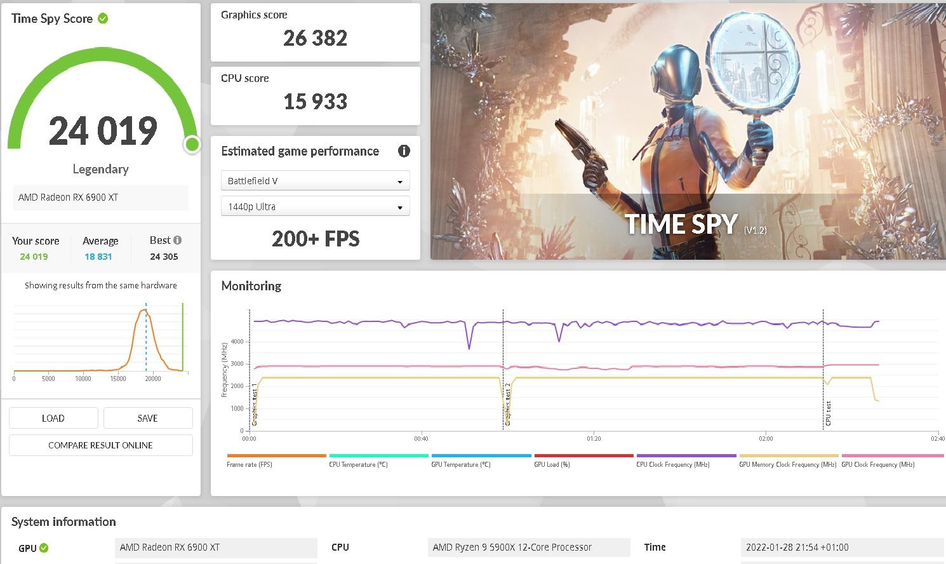
Task: Click the green validation checkmark beside Time Spy Score
Action: coord(103,18)
